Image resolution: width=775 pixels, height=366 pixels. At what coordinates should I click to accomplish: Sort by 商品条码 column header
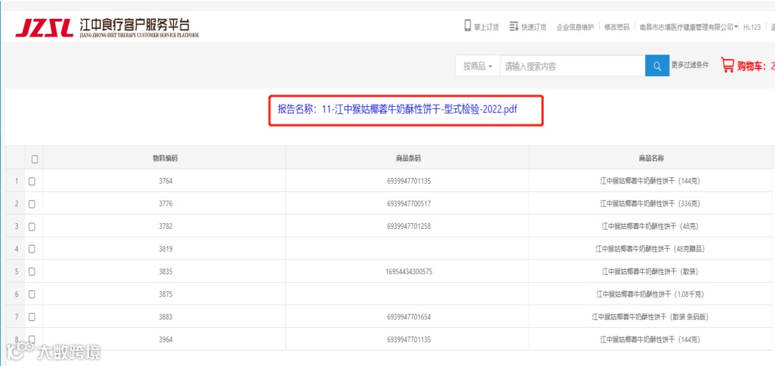click(x=408, y=159)
